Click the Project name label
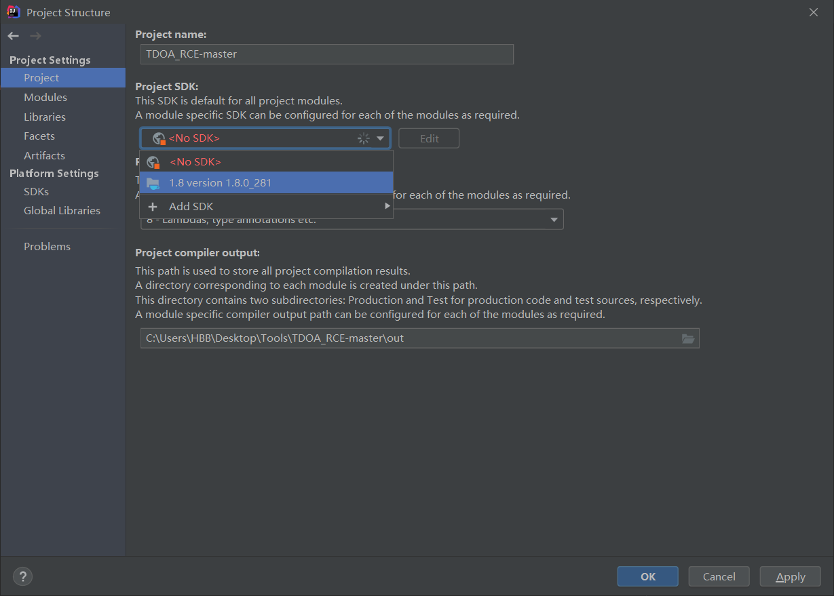This screenshot has width=834, height=596. point(171,34)
